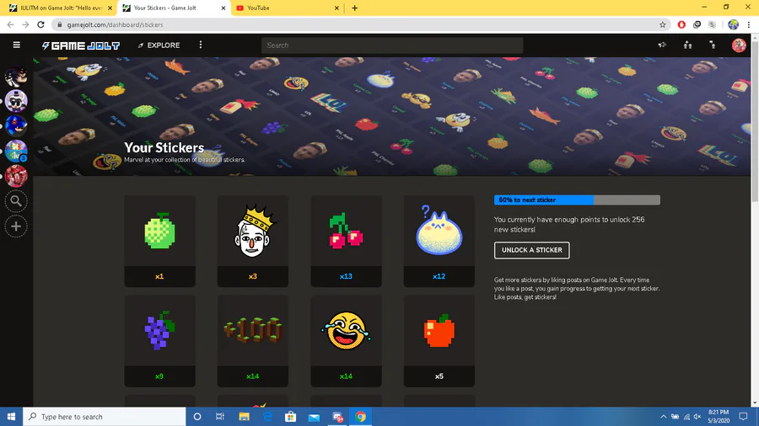The width and height of the screenshot is (759, 426).
Task: Click the 60% to next sticker progress bar
Action: [x=577, y=200]
